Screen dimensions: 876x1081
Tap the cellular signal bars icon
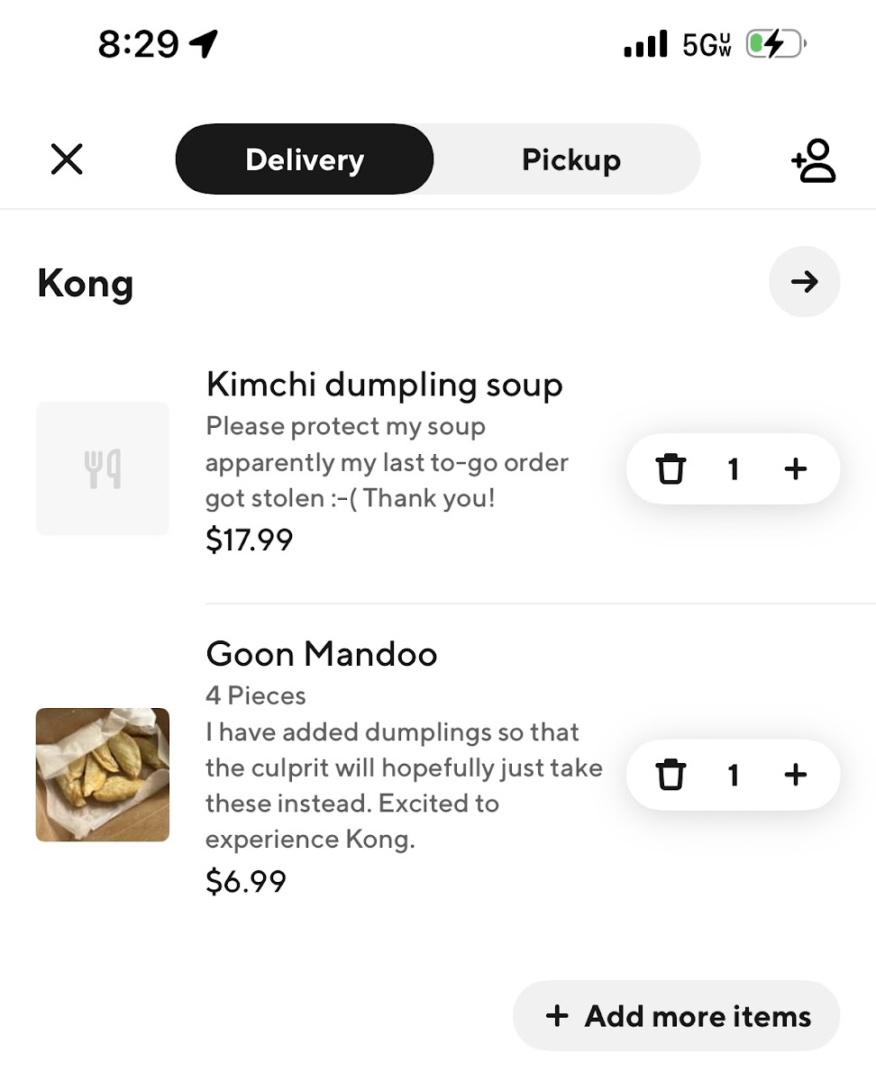click(x=645, y=44)
